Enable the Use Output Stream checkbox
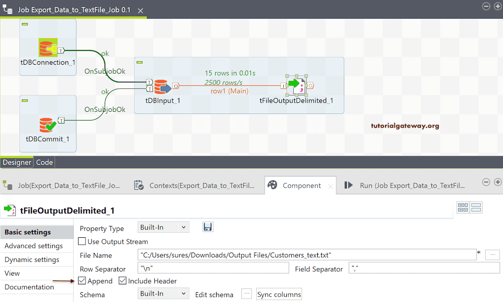Screen dimensions: 503x302 tap(81, 241)
